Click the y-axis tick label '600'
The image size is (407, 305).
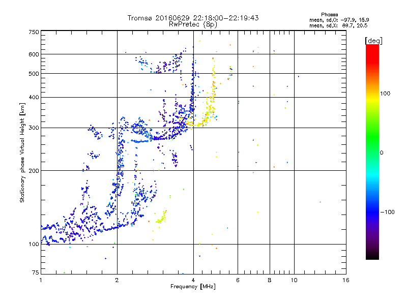pyautogui.click(x=34, y=54)
